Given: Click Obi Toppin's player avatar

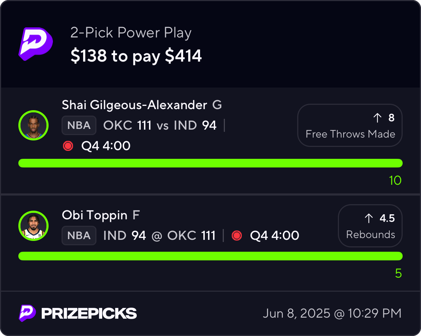Looking at the screenshot, I should point(33,226).
